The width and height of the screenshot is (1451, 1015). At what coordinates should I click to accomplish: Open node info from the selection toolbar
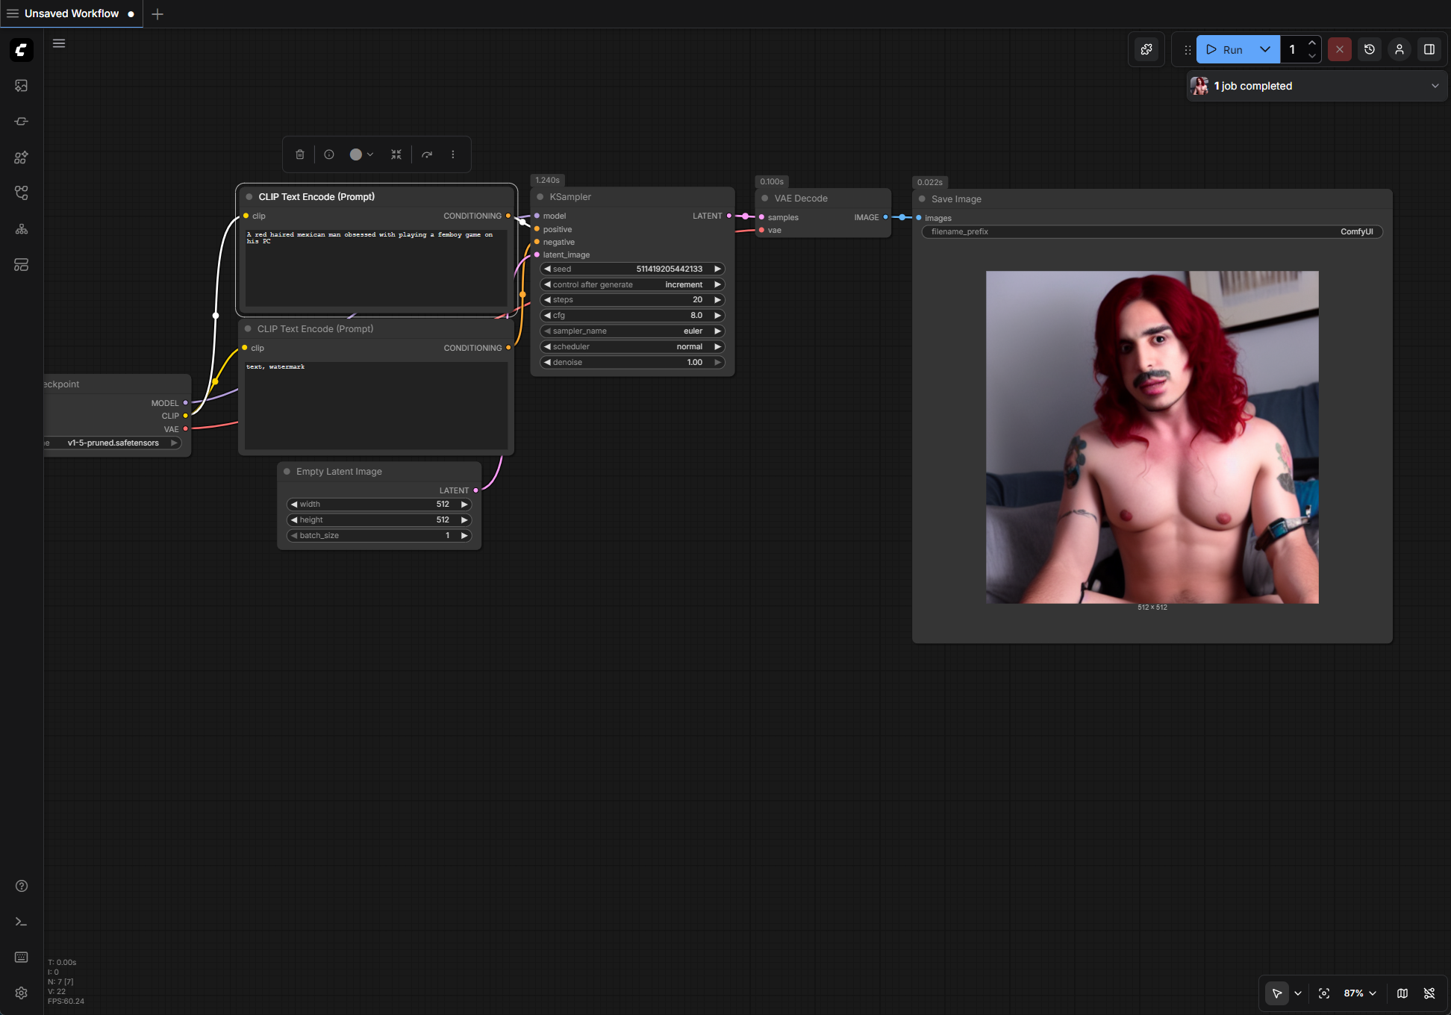(x=329, y=154)
